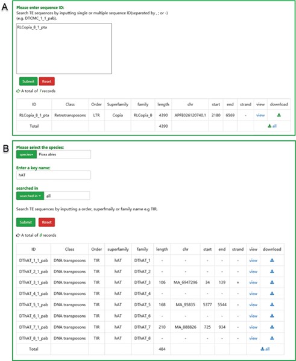Viewport: 296px width, 361px height.
Task: Download the DThAT_8_1_pab sequence
Action: 272,338
